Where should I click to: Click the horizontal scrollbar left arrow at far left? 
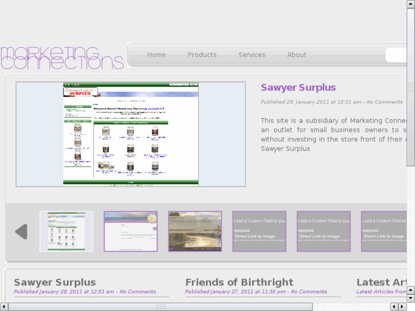click(x=4, y=307)
